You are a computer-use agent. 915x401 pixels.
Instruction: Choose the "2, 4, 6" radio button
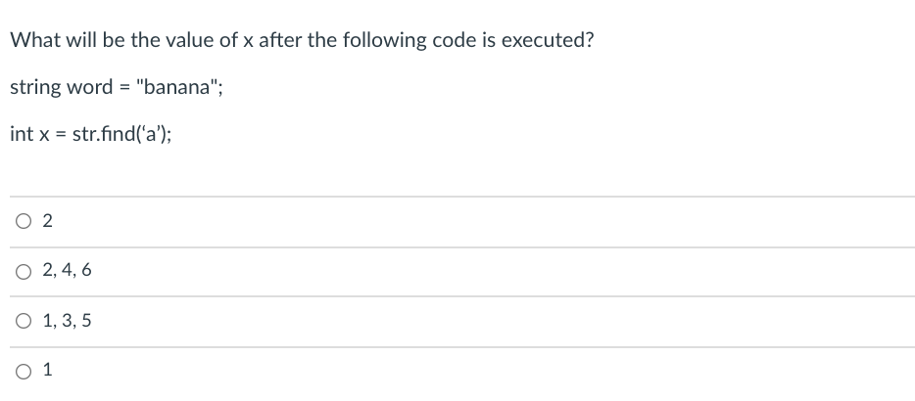pos(24,272)
